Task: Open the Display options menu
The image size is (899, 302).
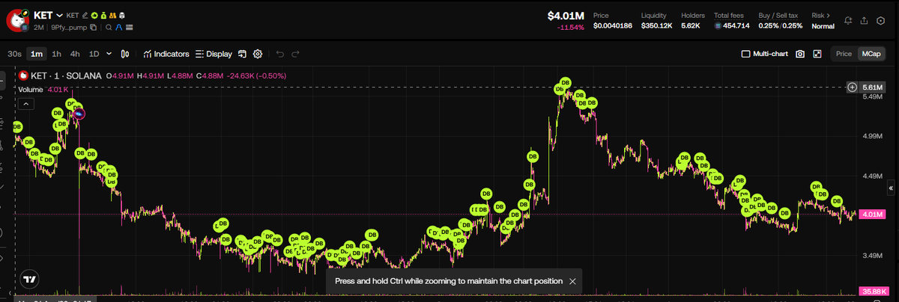Action: (x=214, y=54)
